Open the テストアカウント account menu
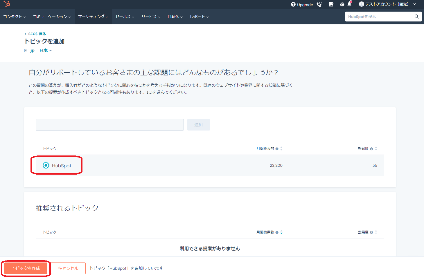The height and width of the screenshot is (277, 424). 388,4
